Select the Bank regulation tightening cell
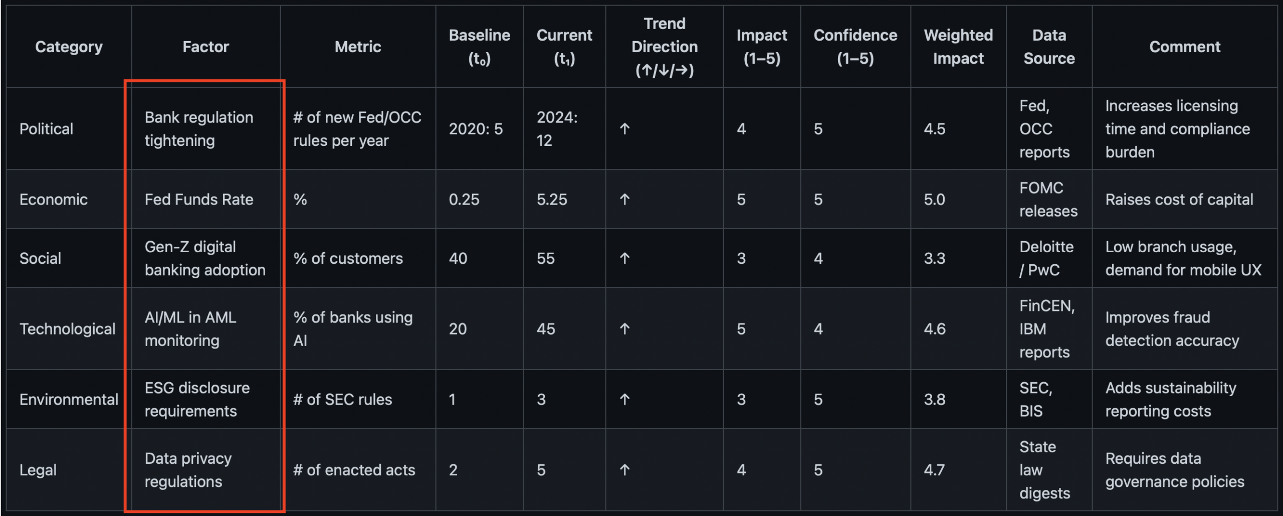 tap(199, 129)
